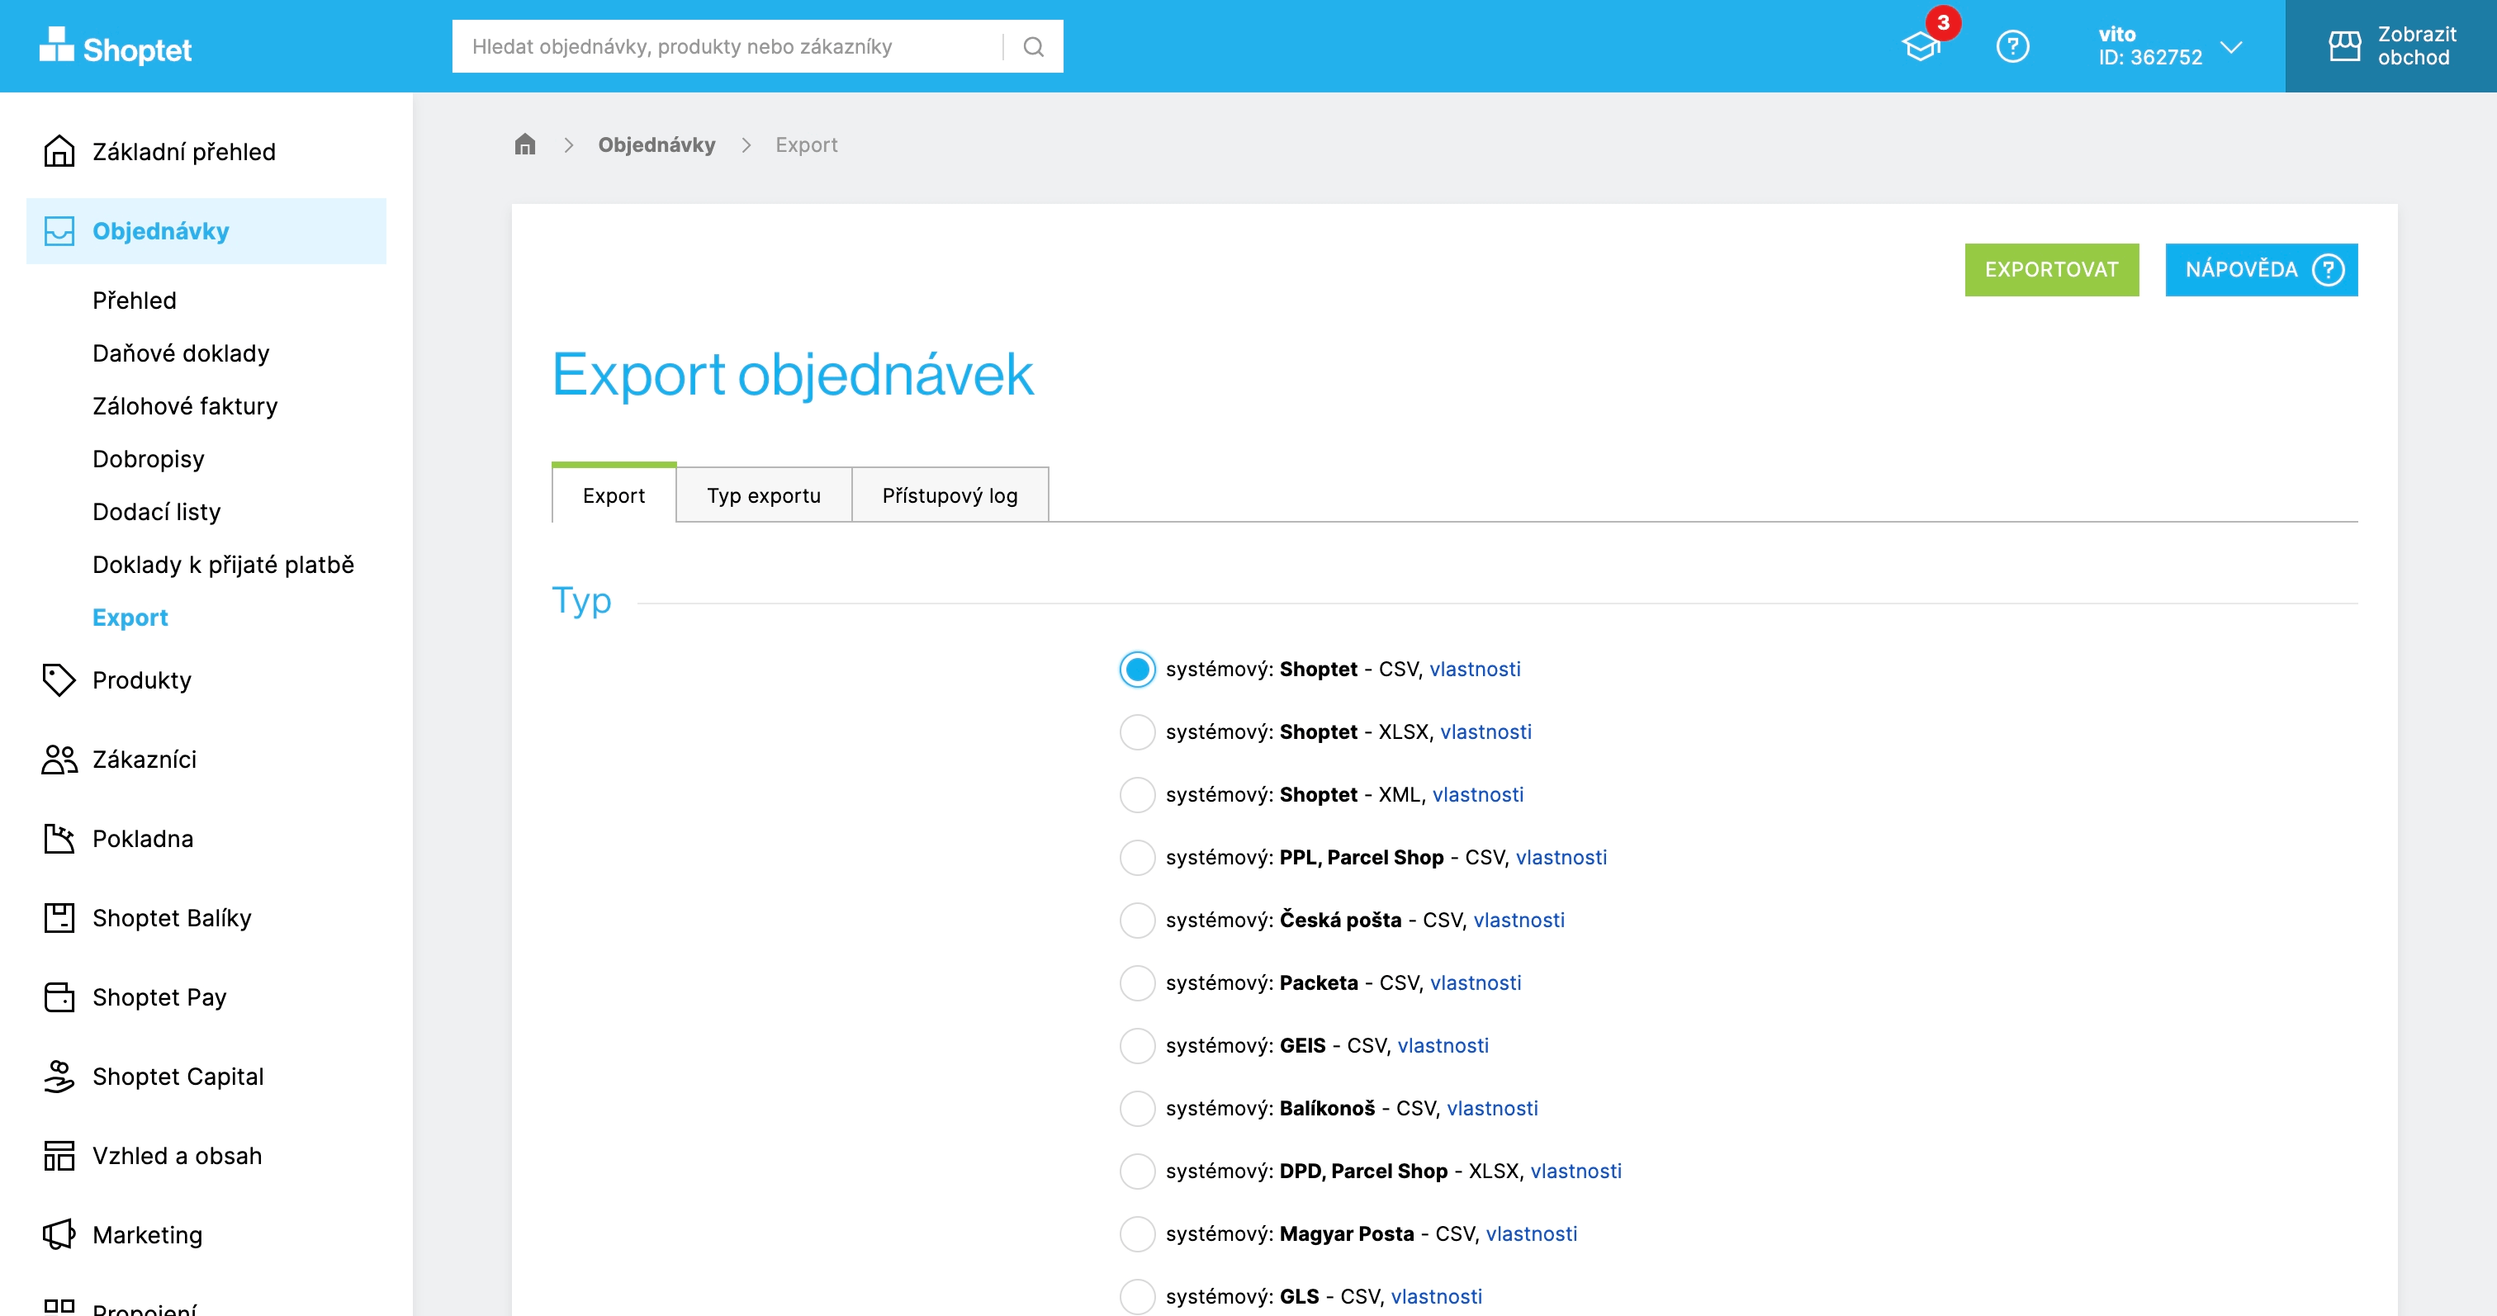Expand the Pokladna sidebar menu
Image resolution: width=2497 pixels, height=1316 pixels.
(x=143, y=838)
